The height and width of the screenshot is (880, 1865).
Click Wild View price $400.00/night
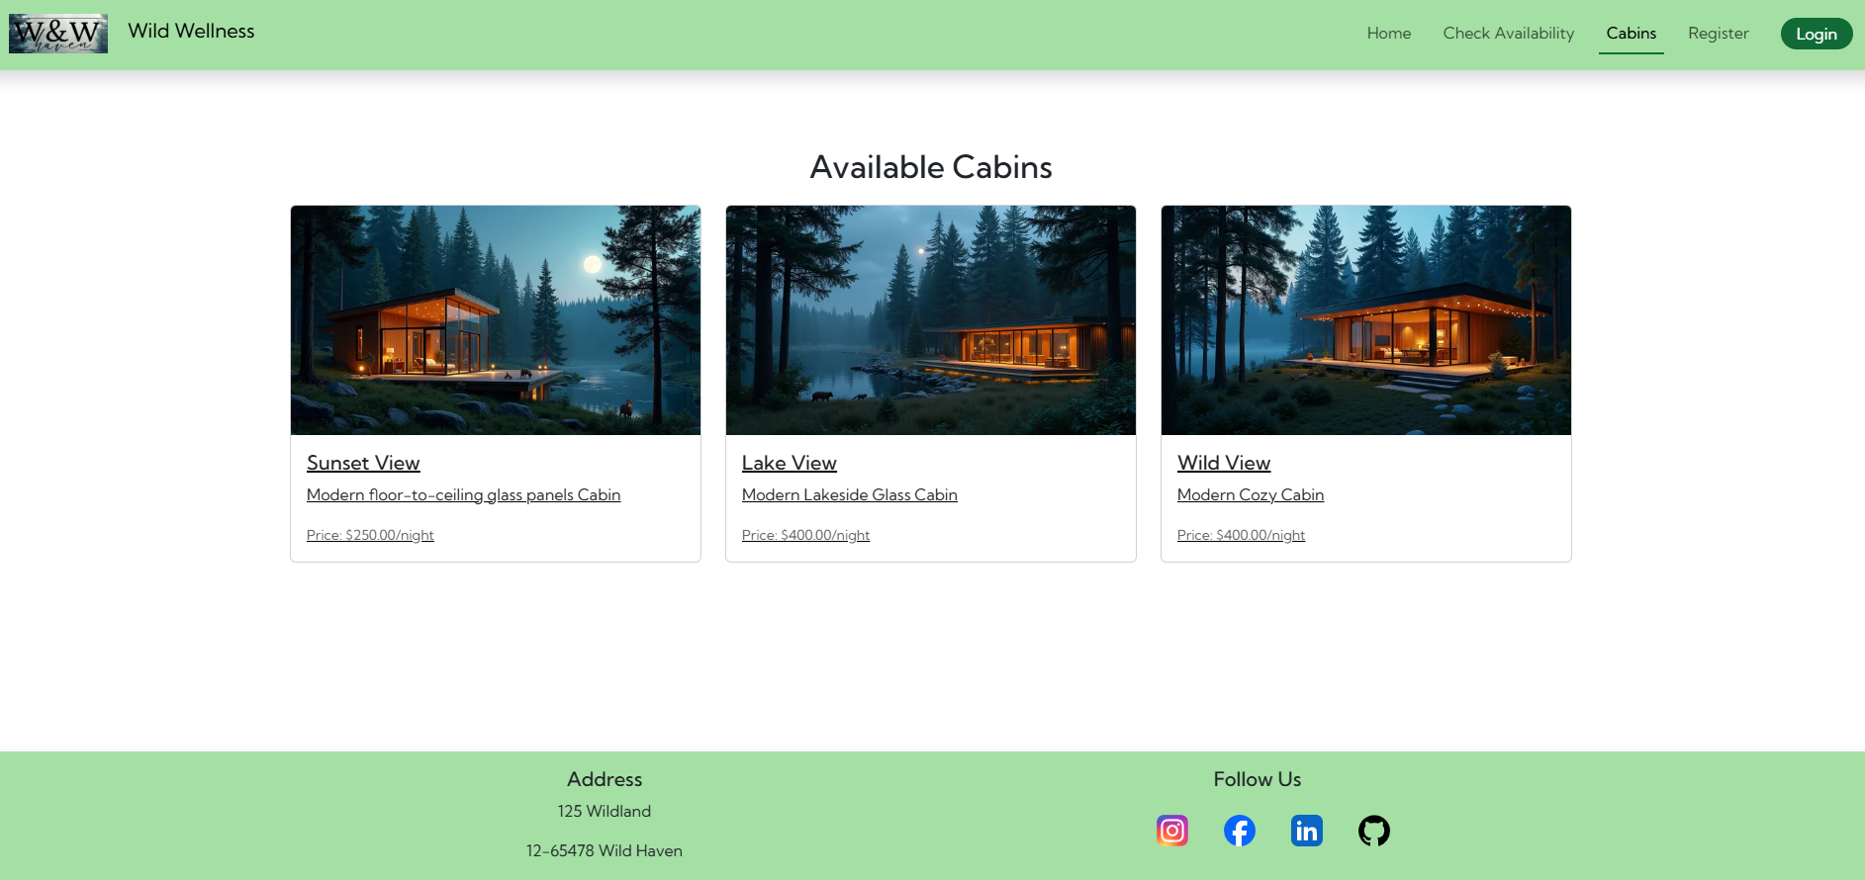pyautogui.click(x=1241, y=535)
